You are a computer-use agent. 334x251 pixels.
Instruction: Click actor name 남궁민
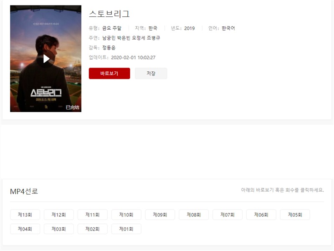tap(109, 38)
